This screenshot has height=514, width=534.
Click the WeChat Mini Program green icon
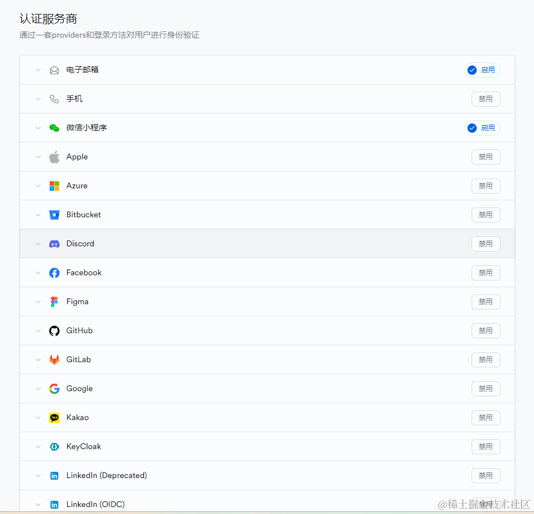(54, 127)
